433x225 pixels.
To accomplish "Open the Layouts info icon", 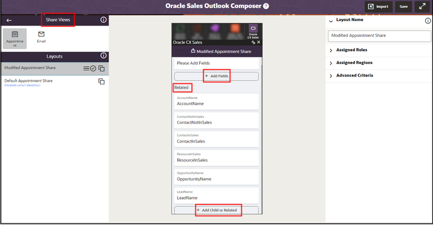I will pos(103,56).
